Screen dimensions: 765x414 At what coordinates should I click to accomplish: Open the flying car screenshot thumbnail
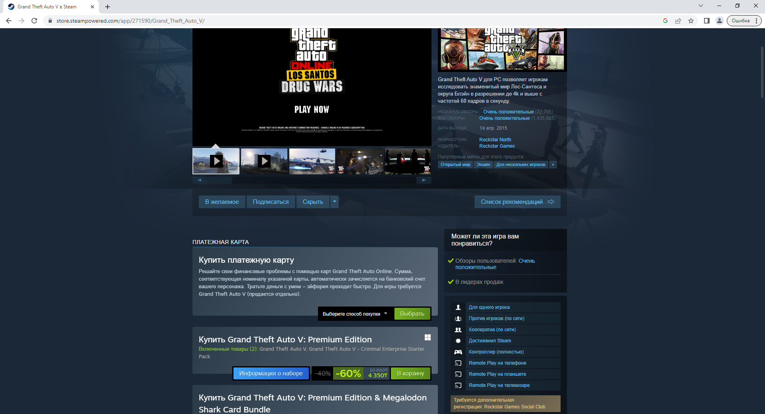pos(312,161)
